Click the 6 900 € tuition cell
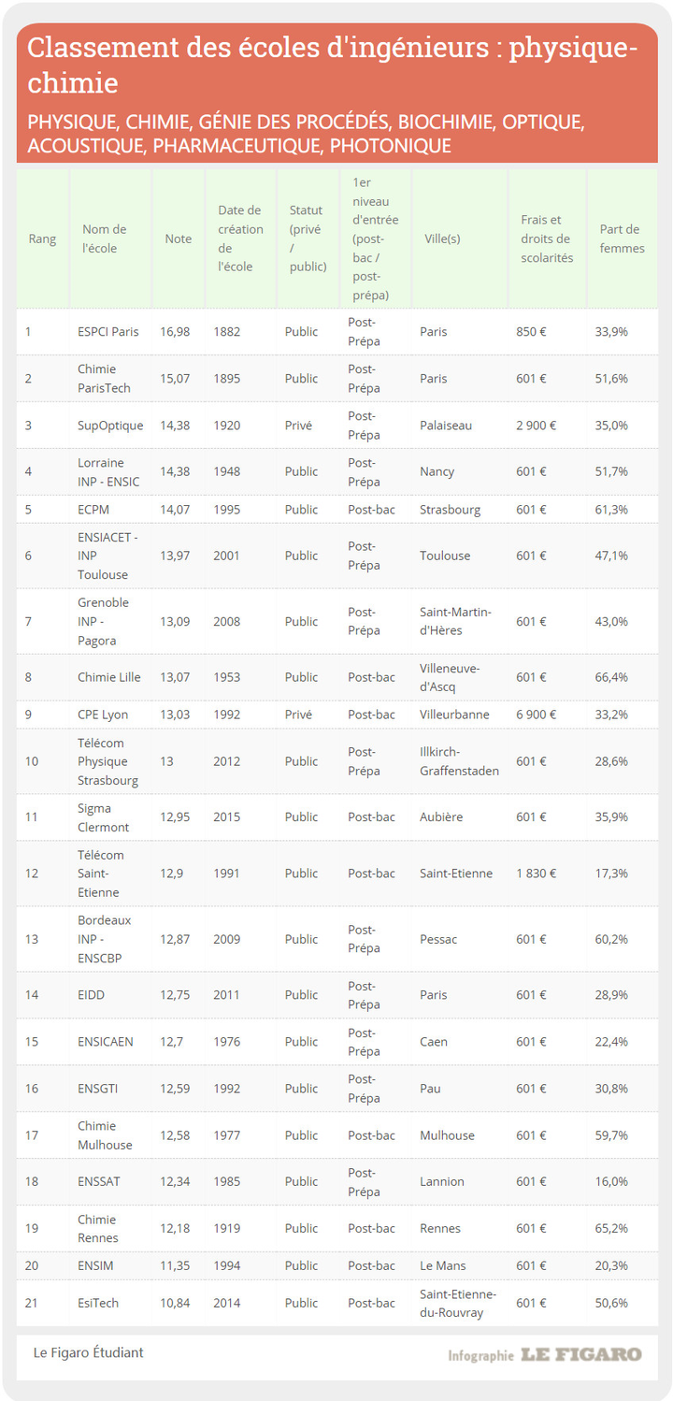Image resolution: width=673 pixels, height=1401 pixels. (x=536, y=715)
